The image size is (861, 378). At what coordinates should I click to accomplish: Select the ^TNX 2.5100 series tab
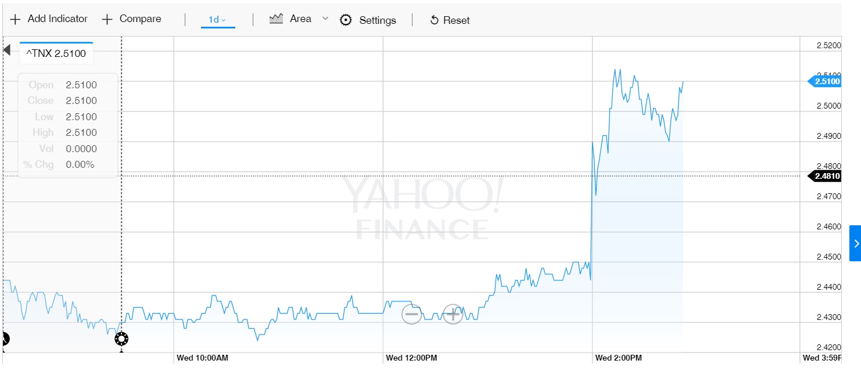56,53
